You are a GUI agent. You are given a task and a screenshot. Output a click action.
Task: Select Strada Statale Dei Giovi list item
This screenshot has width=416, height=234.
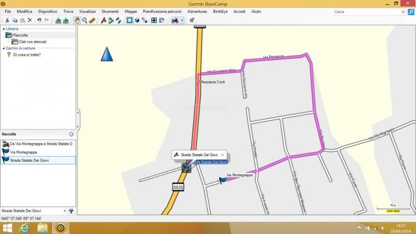38,160
